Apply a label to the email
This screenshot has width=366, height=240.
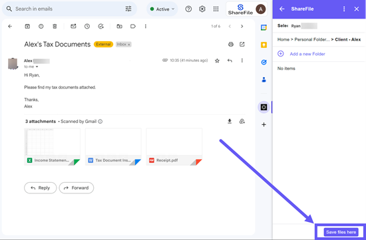133,27
